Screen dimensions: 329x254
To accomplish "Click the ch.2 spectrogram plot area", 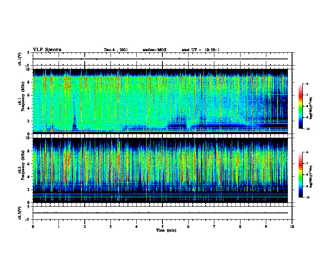I will 160,170.
